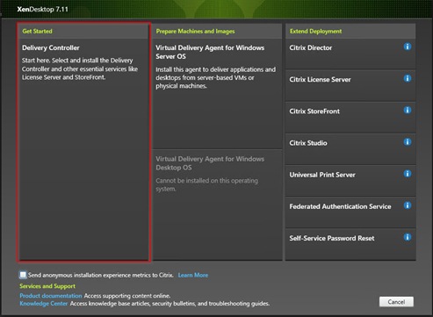
Task: Show Federated Authentication Service info icon
Action: click(408, 205)
